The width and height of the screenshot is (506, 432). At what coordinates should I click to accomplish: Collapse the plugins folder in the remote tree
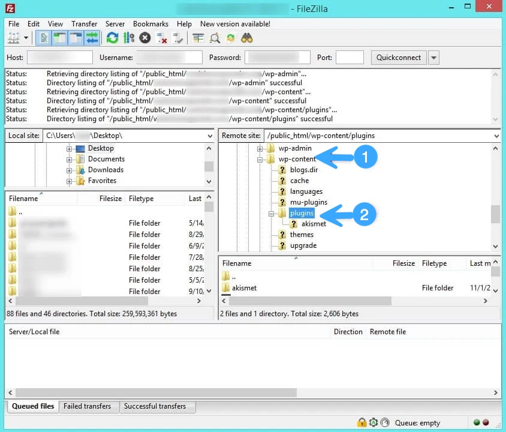pyautogui.click(x=272, y=214)
